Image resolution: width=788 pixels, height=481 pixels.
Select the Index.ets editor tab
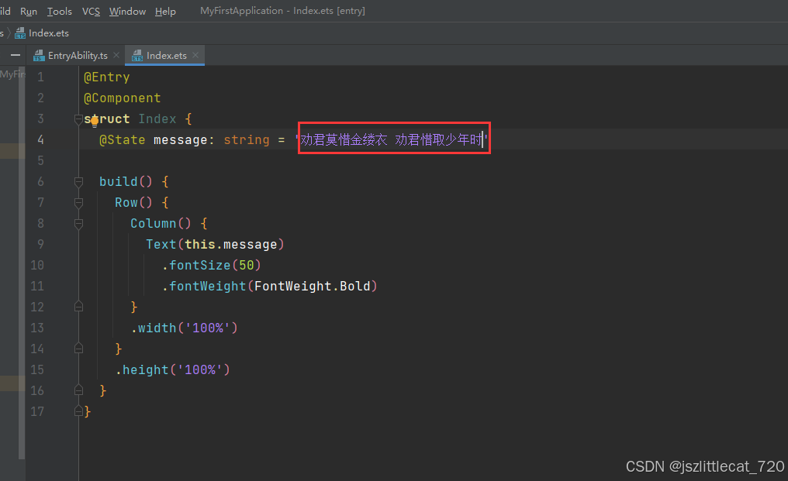(166, 55)
